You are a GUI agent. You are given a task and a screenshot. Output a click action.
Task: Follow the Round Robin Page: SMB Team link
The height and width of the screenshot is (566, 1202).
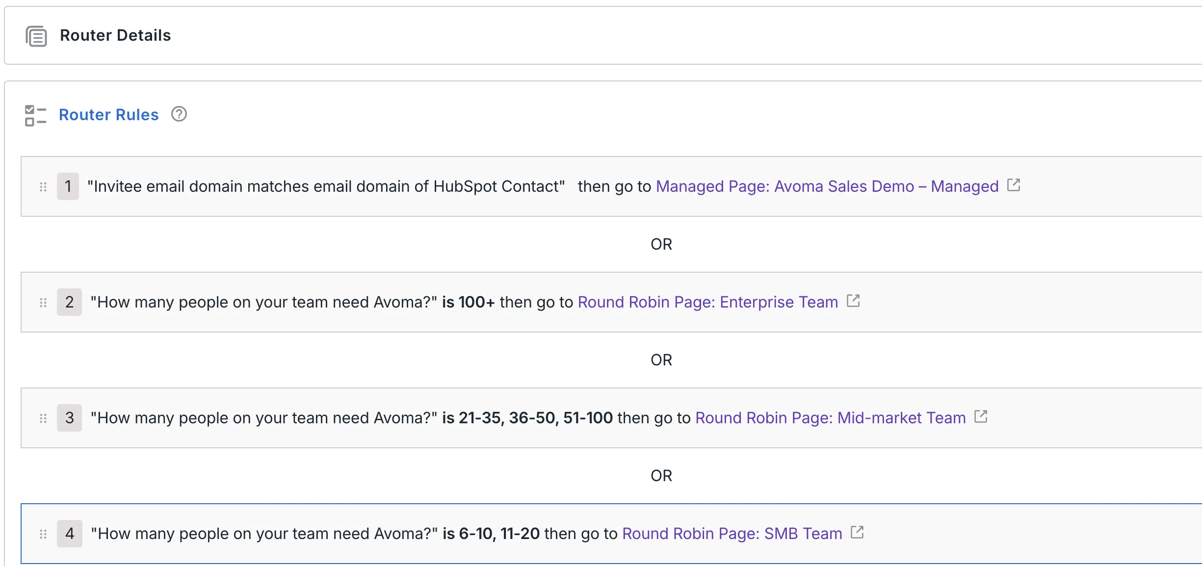(x=732, y=534)
